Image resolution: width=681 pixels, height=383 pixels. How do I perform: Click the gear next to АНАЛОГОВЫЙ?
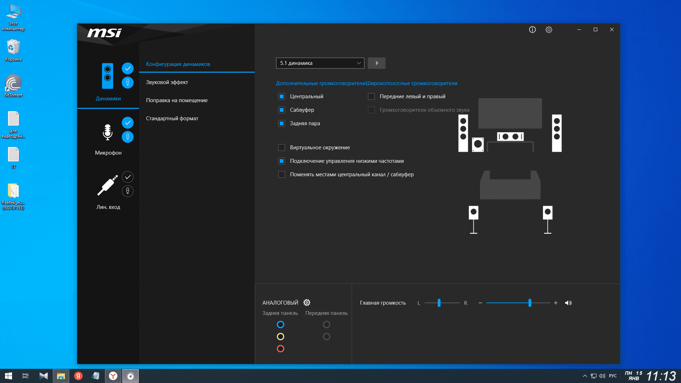[307, 302]
